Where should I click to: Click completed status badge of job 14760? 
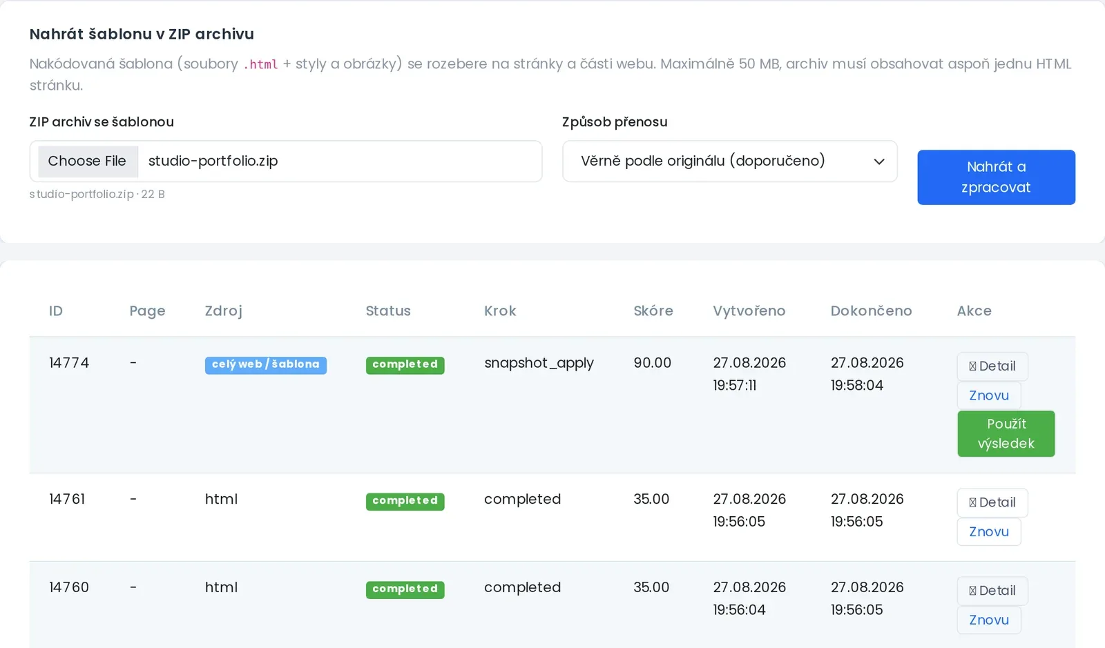[405, 589]
